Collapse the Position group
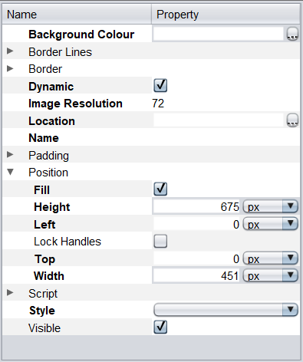 tap(10, 172)
